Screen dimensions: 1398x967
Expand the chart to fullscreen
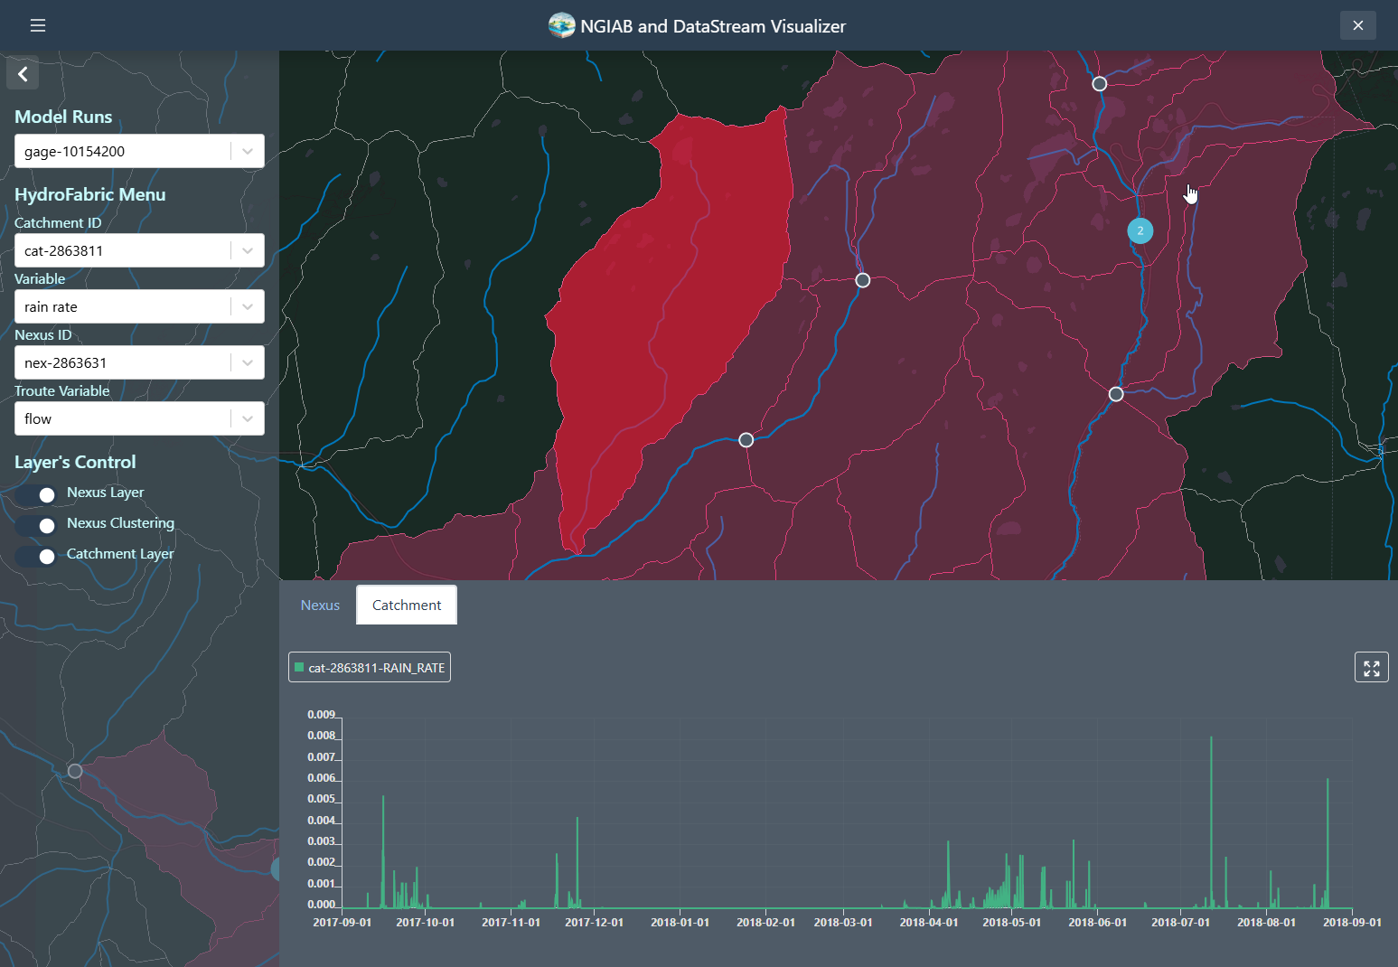pyautogui.click(x=1371, y=667)
